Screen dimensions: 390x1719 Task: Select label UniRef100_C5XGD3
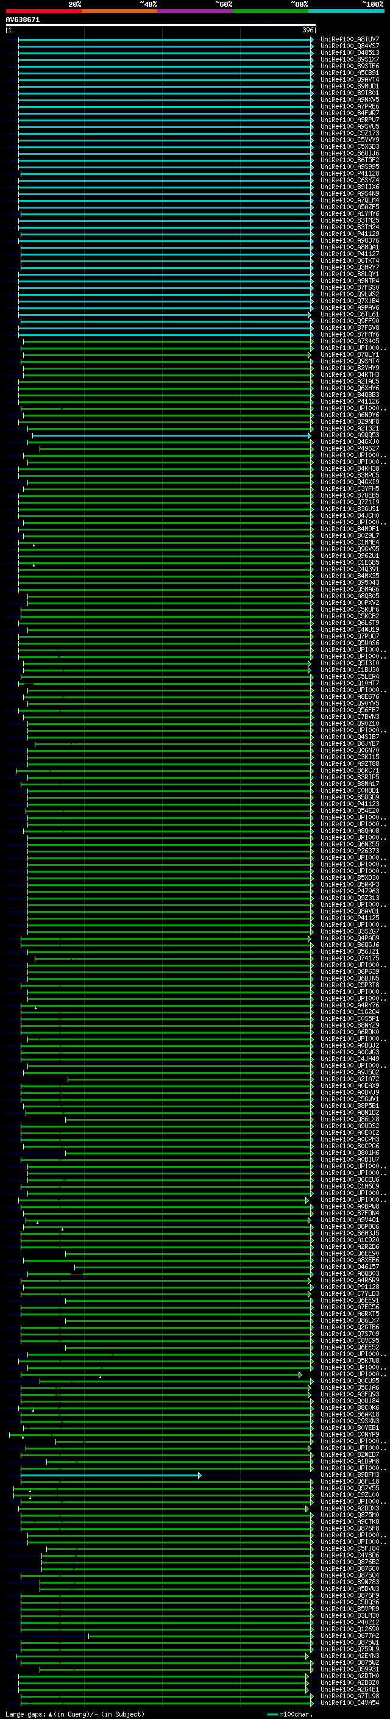[x=350, y=147]
